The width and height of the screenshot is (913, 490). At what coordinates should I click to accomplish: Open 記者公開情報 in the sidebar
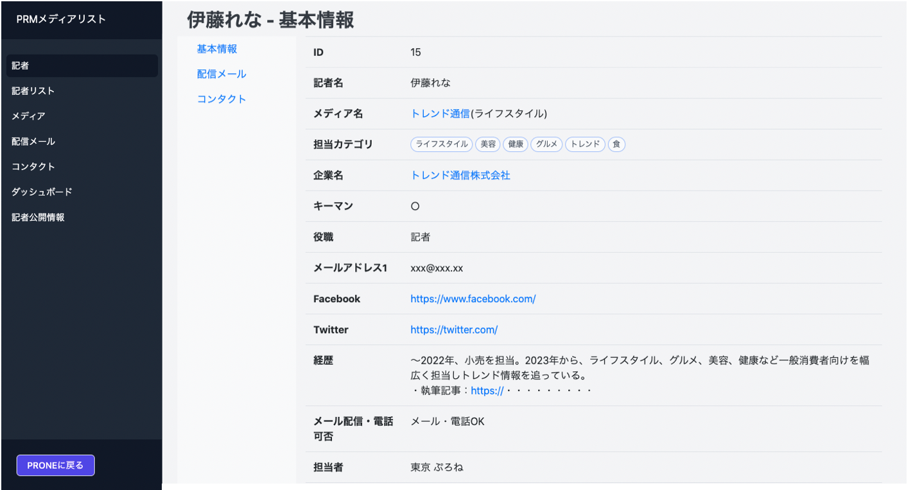click(38, 217)
